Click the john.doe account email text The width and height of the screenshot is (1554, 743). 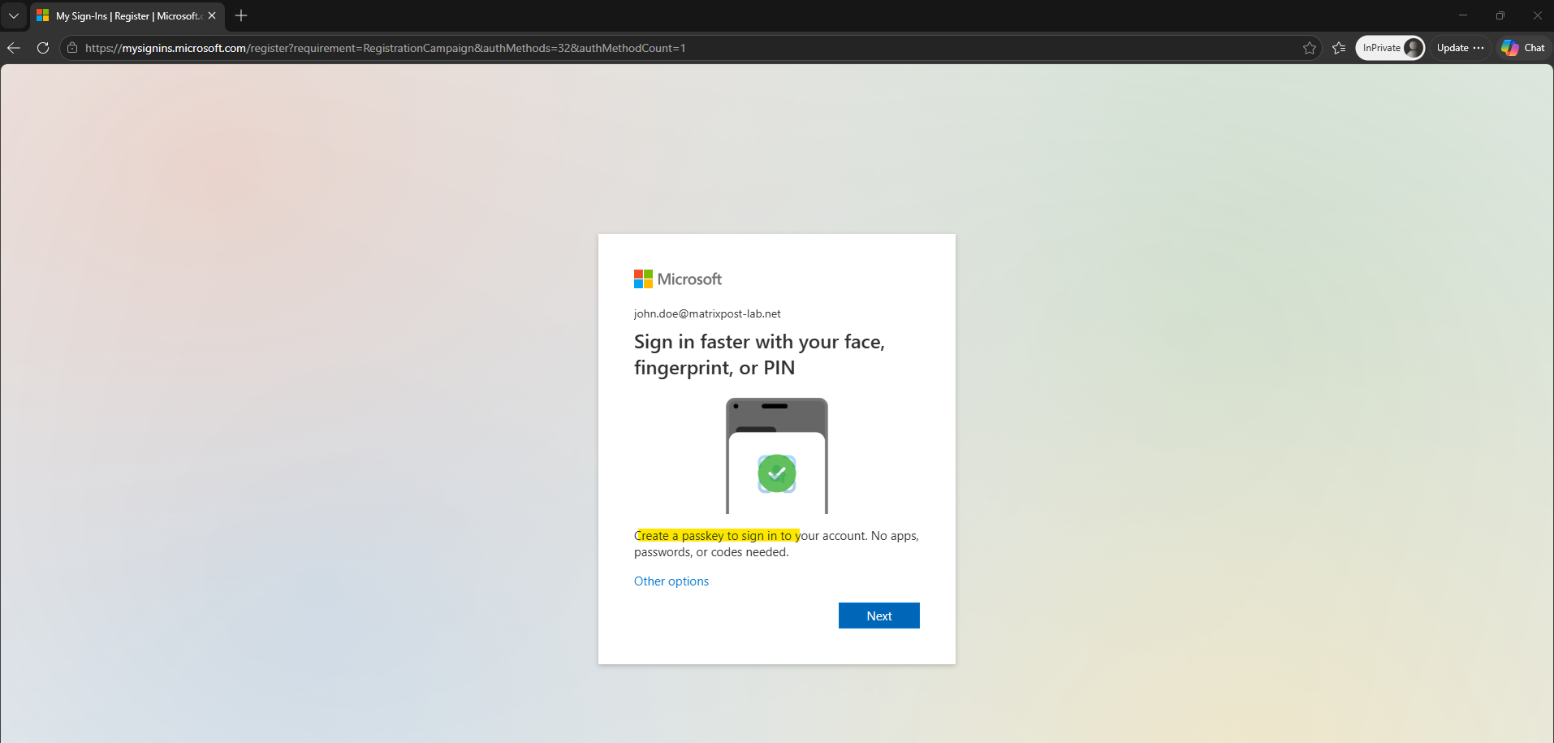(x=707, y=313)
